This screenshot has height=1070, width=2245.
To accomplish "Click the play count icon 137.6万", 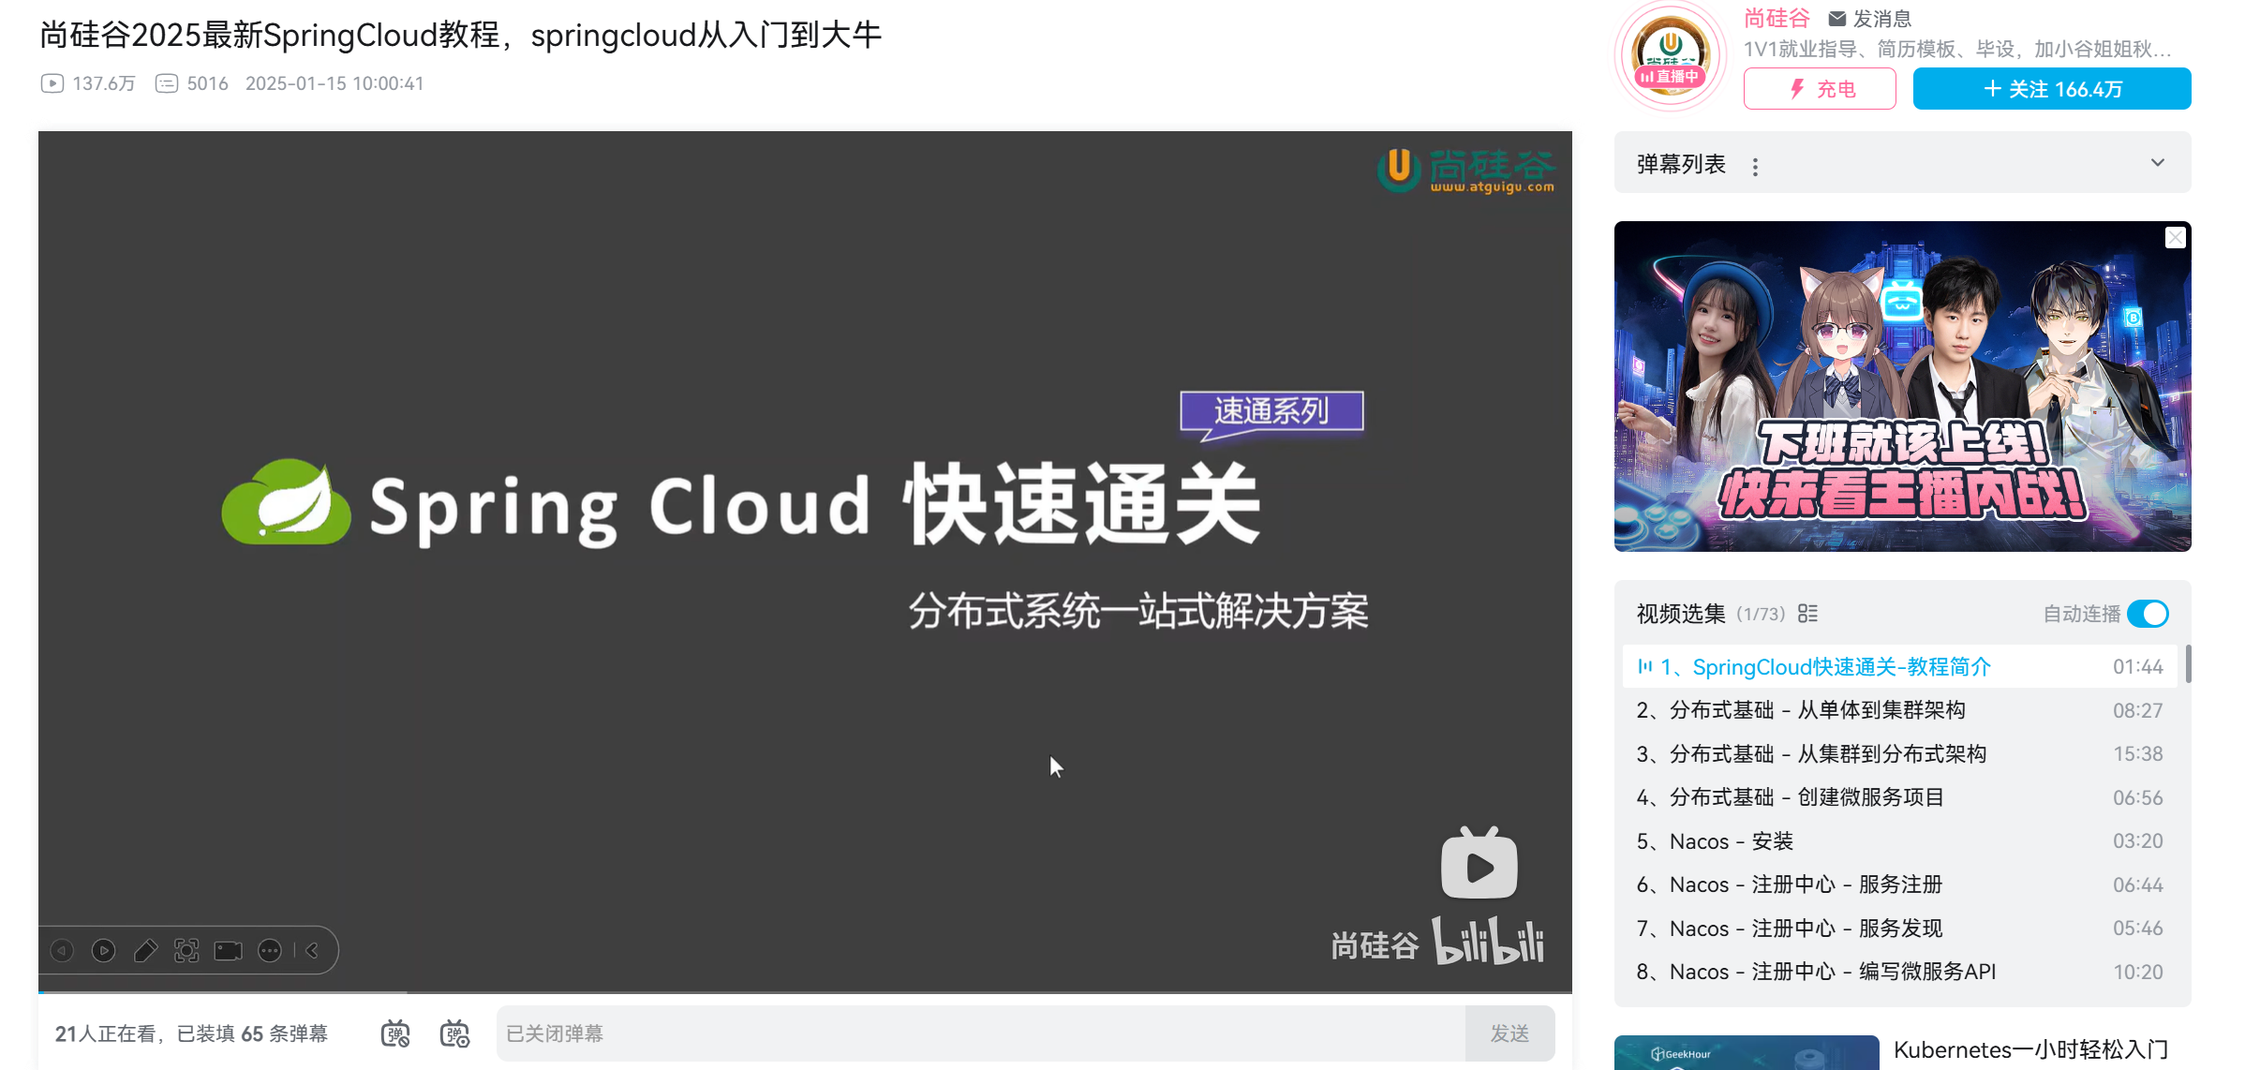I will click(x=52, y=83).
